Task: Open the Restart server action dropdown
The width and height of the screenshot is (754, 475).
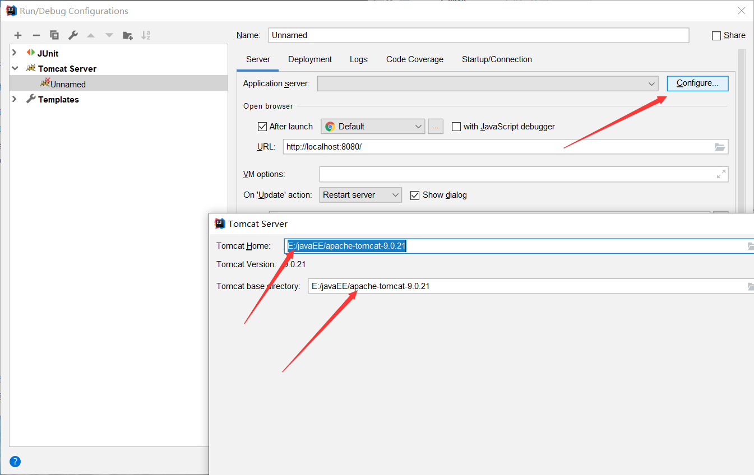Action: 360,195
